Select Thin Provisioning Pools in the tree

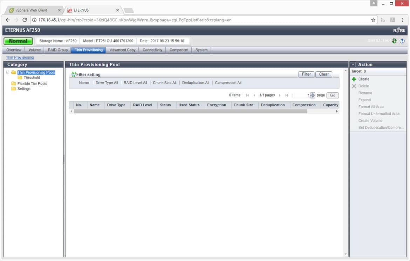coord(36,72)
